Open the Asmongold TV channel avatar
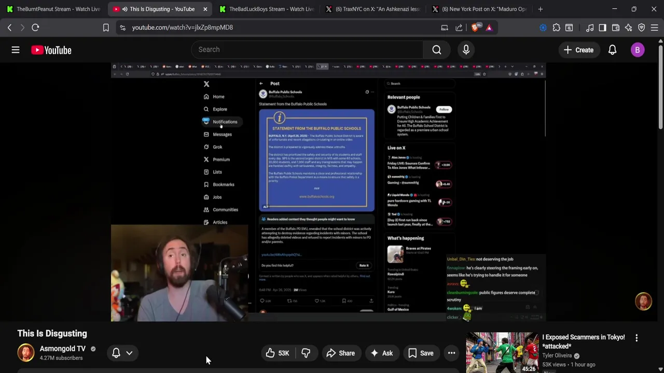The image size is (664, 373). click(25, 353)
